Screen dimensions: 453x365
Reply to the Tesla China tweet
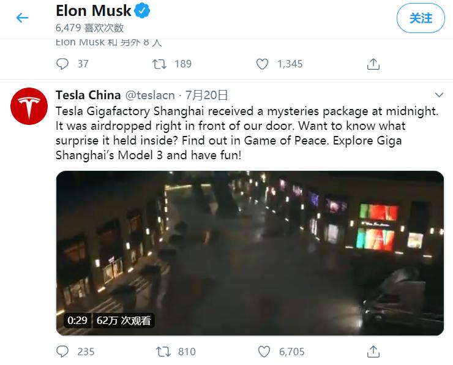tap(62, 351)
